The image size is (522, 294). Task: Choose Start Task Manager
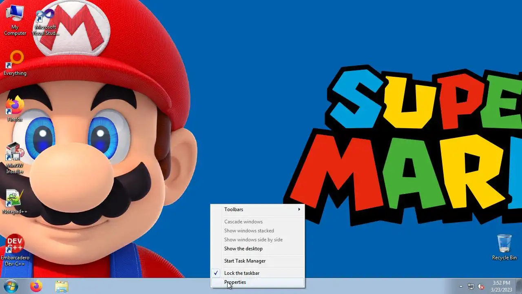(257, 261)
